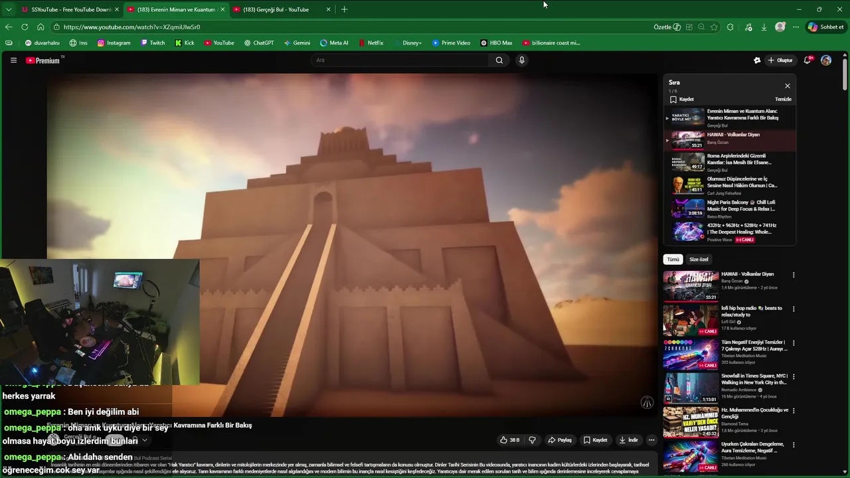Dislike the video with thumbs down
Screen dimensions: 850x478
pos(532,440)
